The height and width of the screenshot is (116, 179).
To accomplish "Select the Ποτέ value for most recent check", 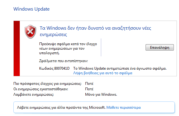I will [x=89, y=84].
